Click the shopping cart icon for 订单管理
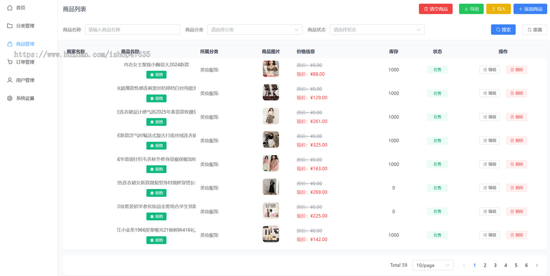 (10, 62)
